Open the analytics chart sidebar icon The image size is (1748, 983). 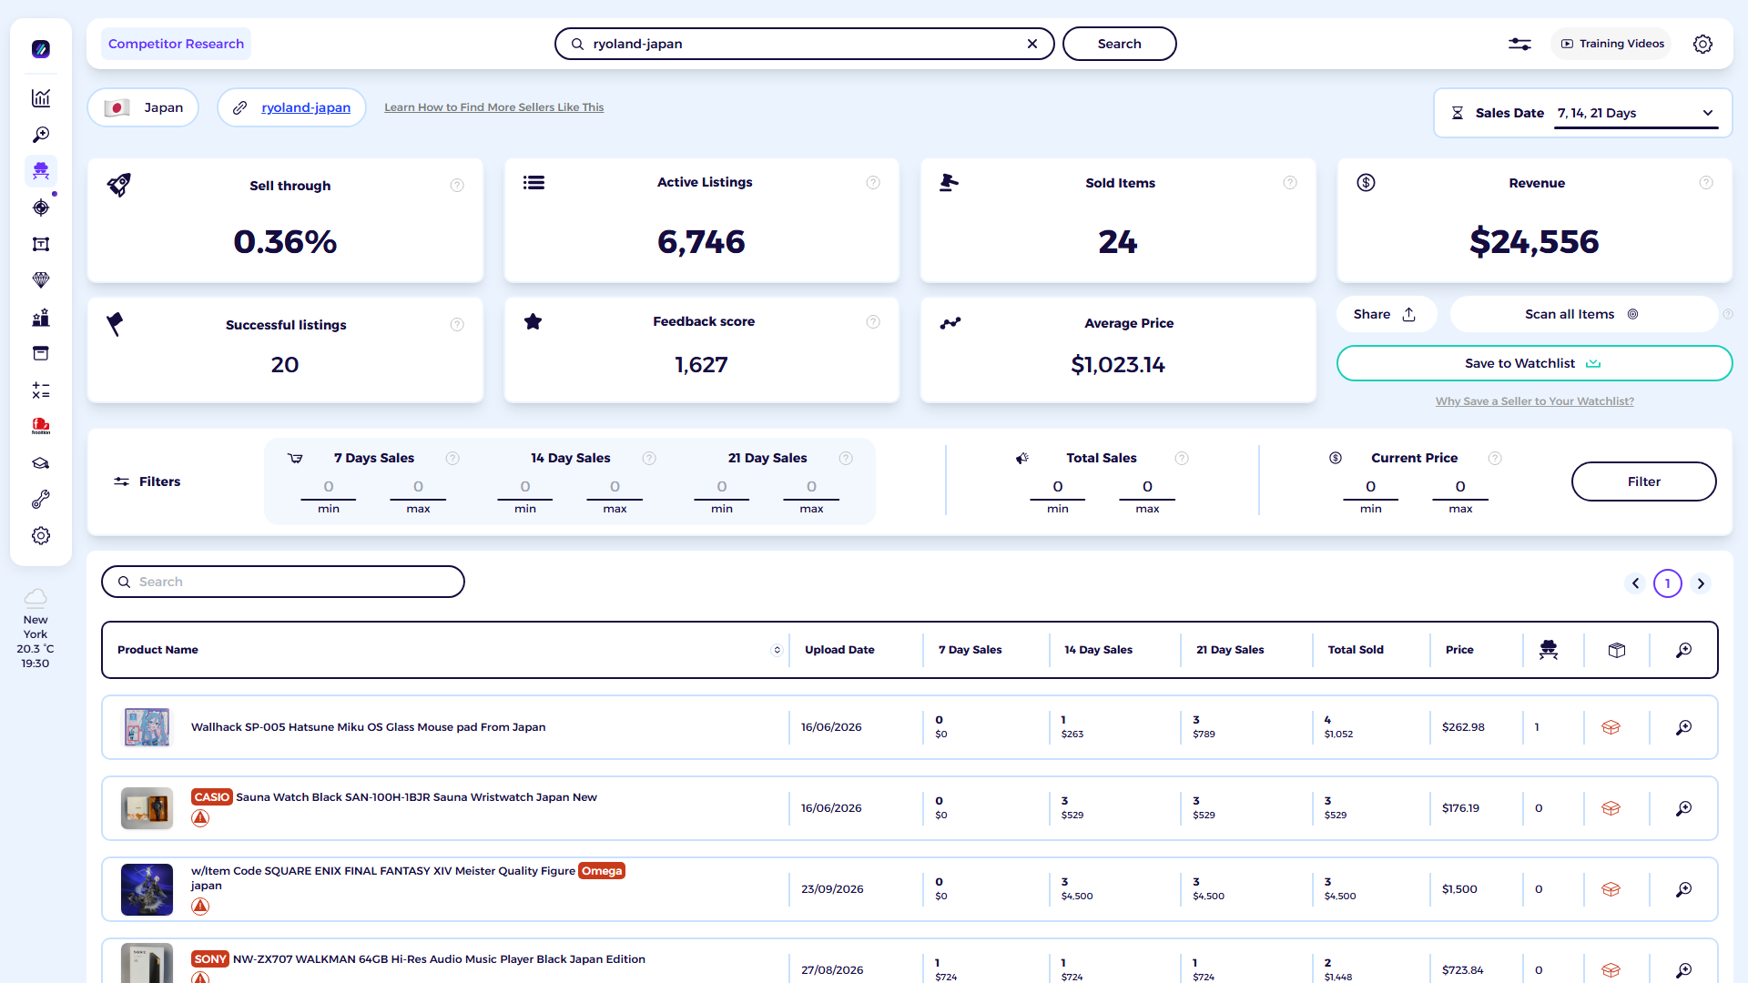[x=41, y=98]
